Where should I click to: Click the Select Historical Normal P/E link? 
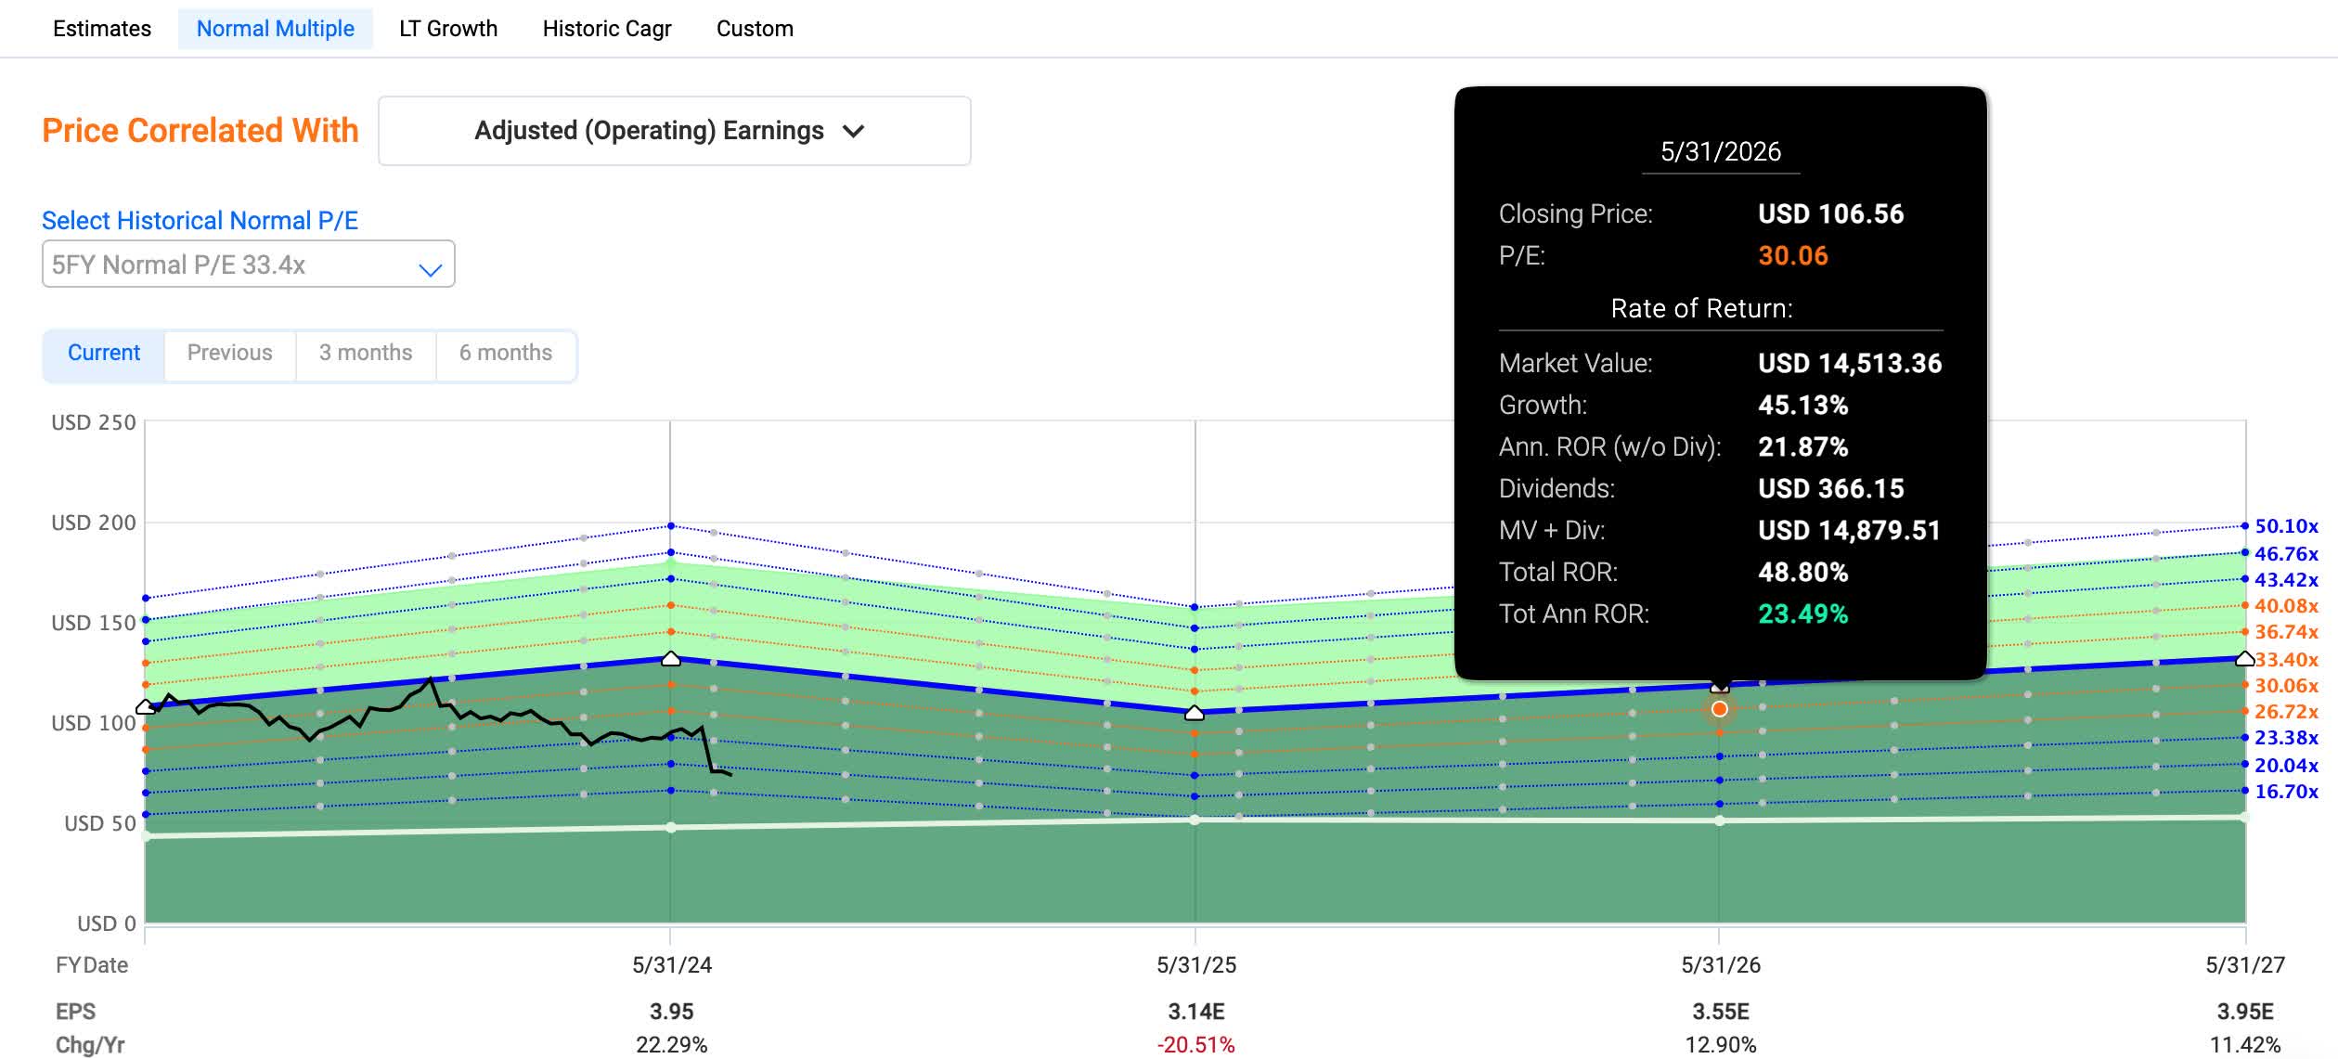200,220
